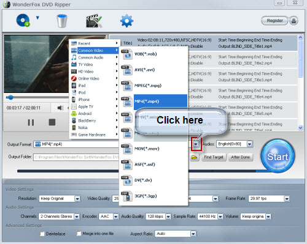Click the title list scroll down arrow
Image resolution: width=307 pixels, height=244 pixels.
pos(300,128)
